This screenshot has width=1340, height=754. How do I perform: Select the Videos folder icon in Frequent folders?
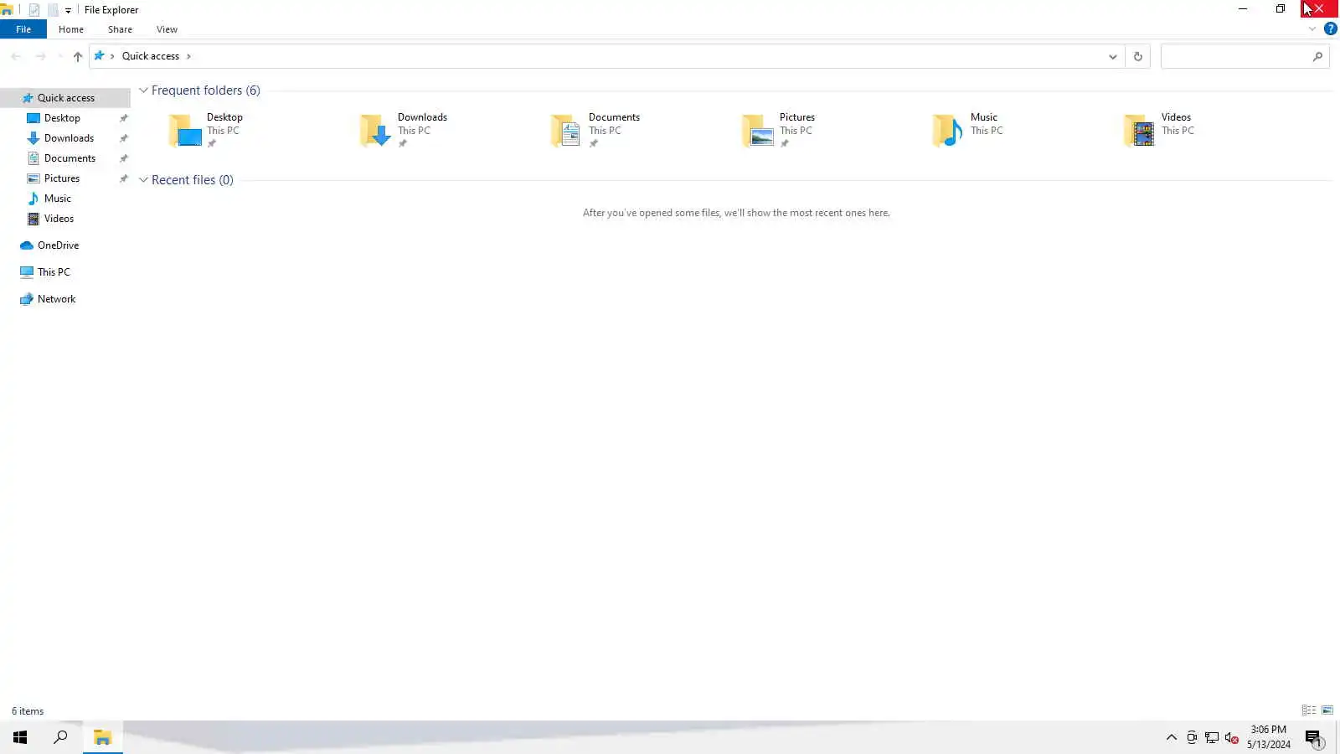(1139, 131)
